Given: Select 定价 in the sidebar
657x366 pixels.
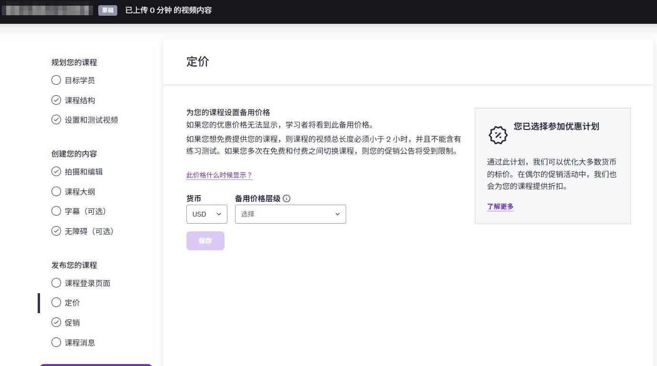Looking at the screenshot, I should tap(72, 303).
